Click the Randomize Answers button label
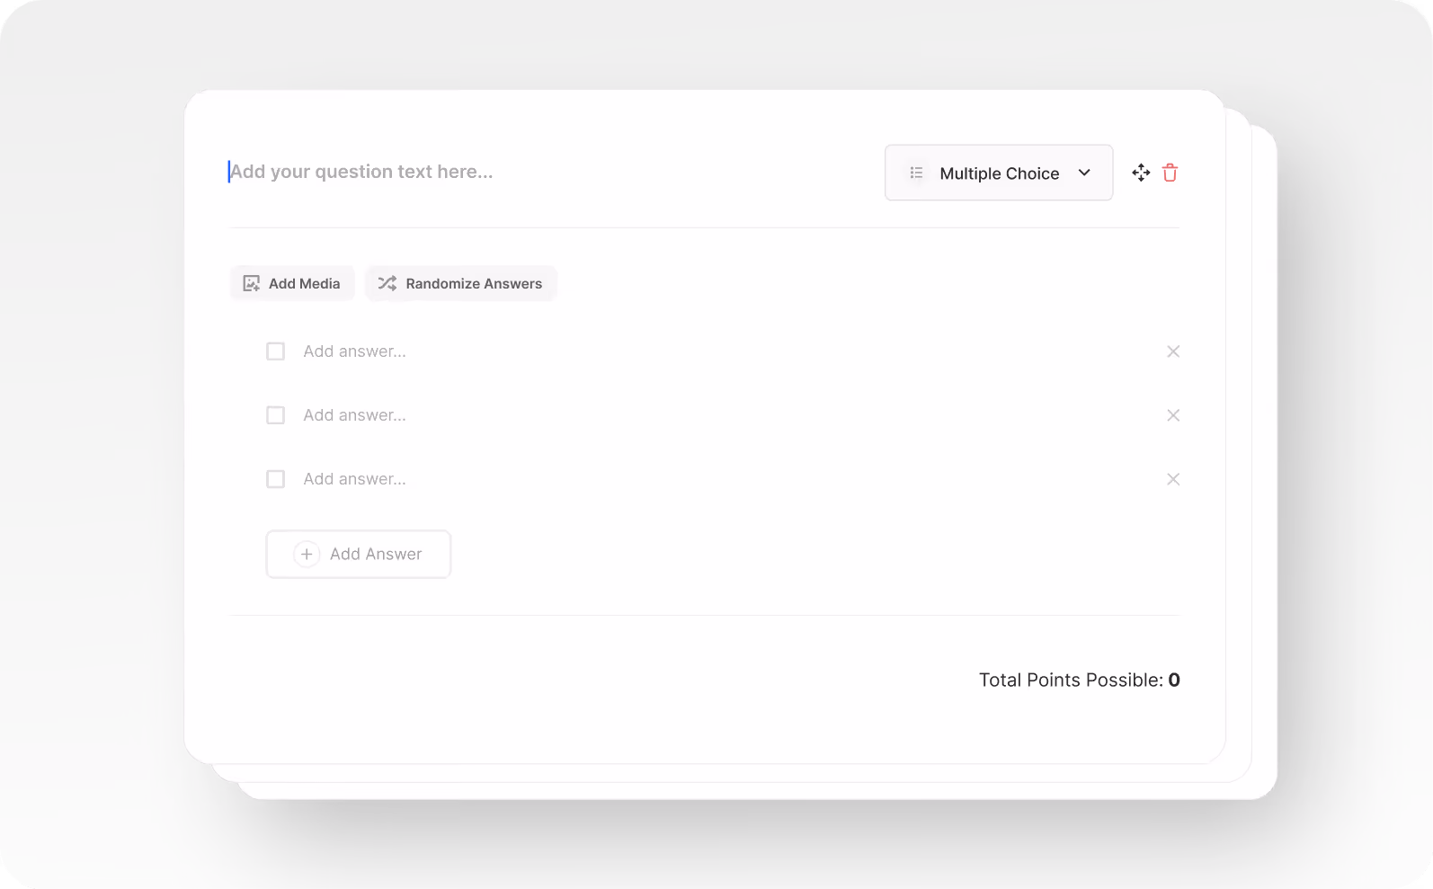 pyautogui.click(x=474, y=283)
